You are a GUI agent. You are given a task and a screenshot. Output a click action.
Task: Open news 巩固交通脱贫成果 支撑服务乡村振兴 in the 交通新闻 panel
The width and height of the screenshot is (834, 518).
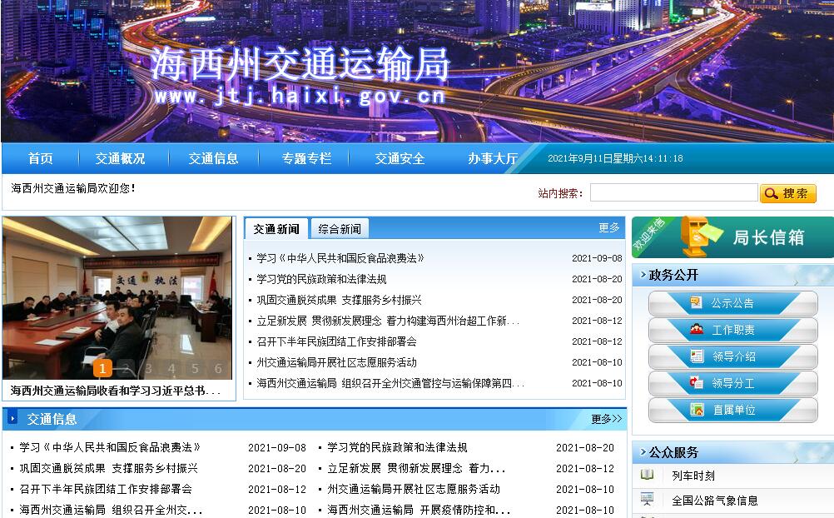339,300
